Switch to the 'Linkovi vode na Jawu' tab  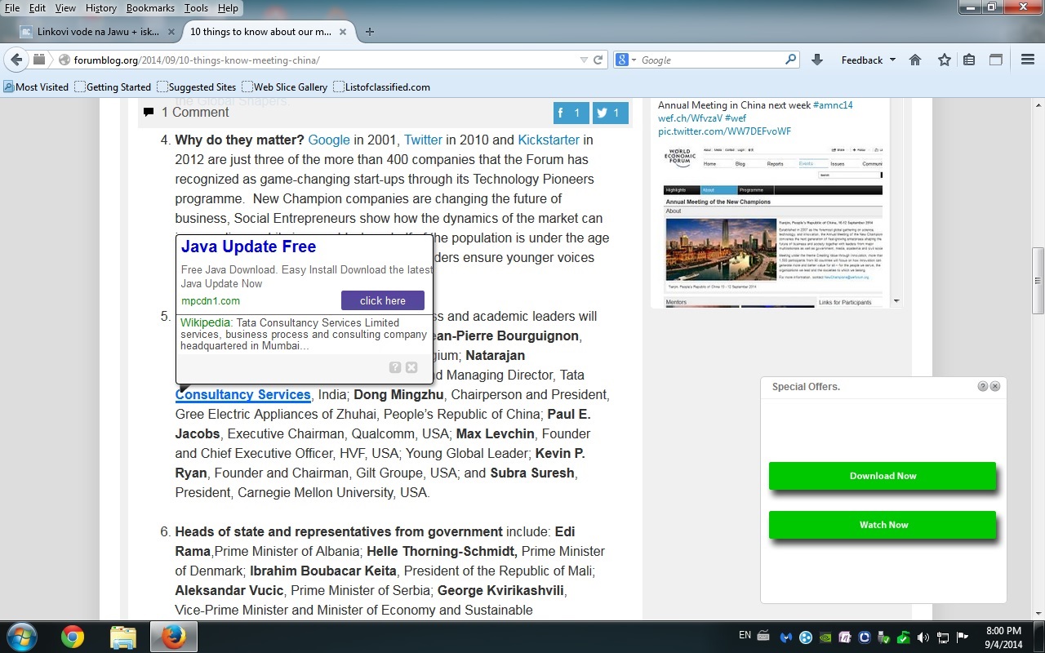pyautogui.click(x=99, y=32)
